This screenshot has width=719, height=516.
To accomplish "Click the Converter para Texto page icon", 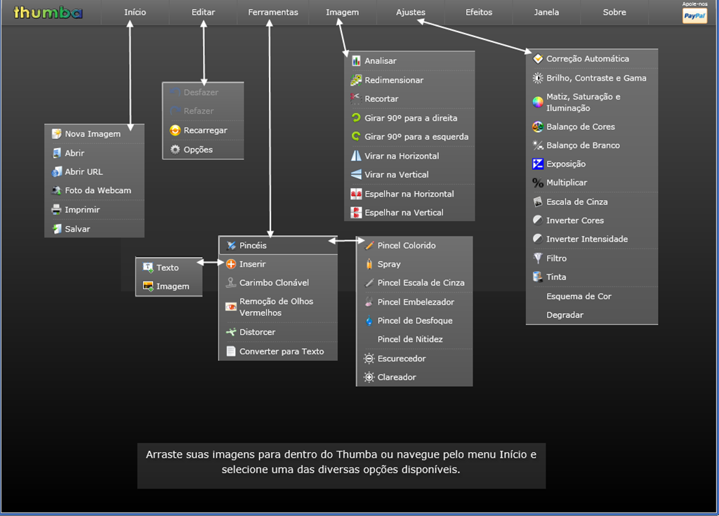I will [231, 351].
